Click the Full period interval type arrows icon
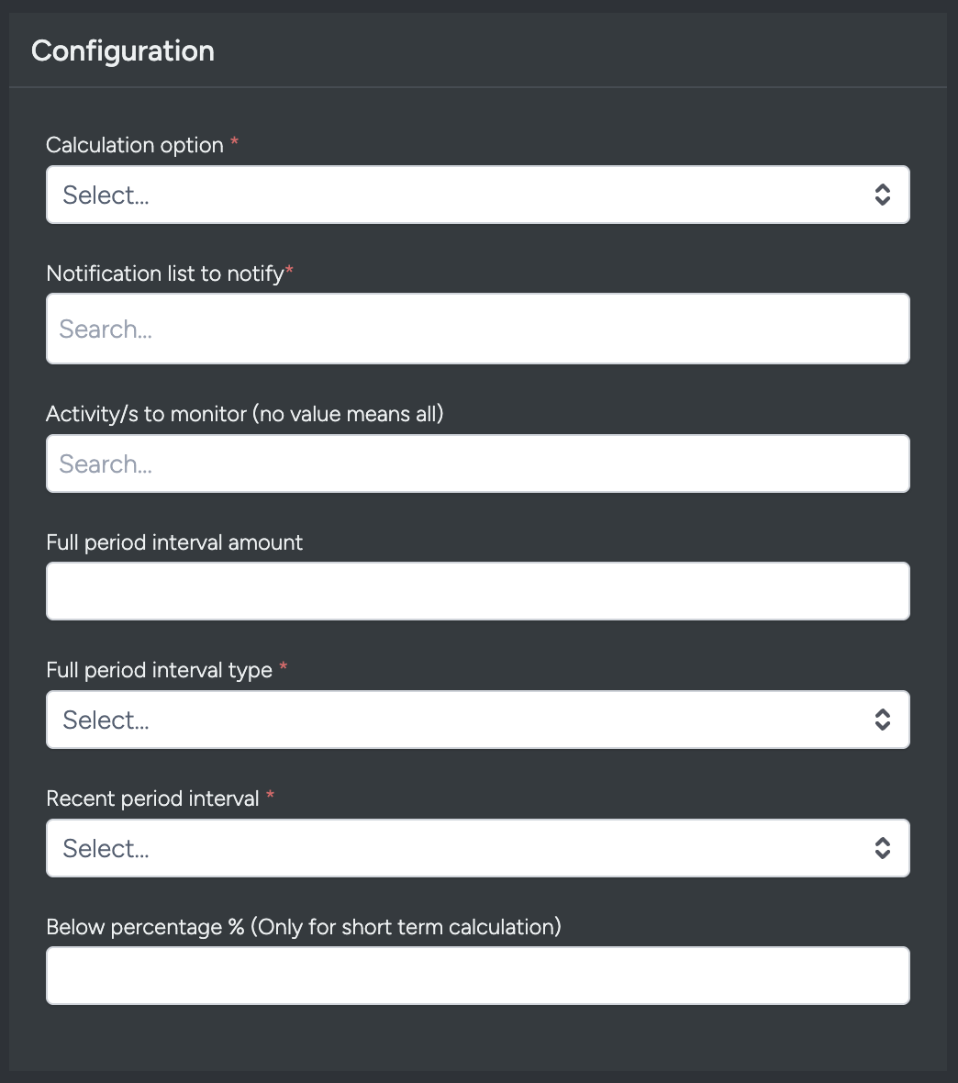Viewport: 958px width, 1083px height. [882, 720]
